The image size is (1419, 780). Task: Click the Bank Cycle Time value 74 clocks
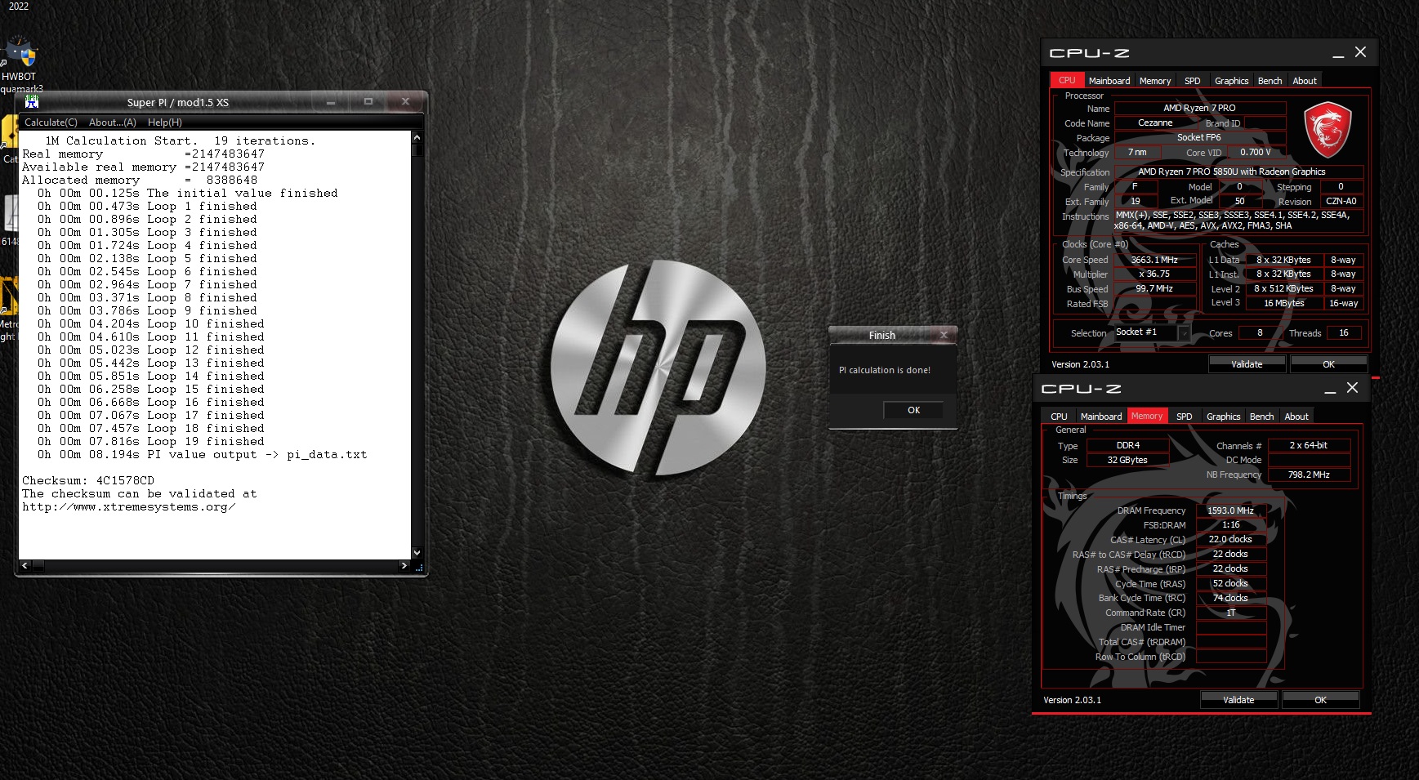pyautogui.click(x=1230, y=598)
